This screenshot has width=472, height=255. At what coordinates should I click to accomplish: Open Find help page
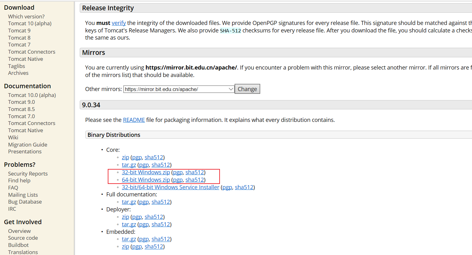[x=19, y=180]
